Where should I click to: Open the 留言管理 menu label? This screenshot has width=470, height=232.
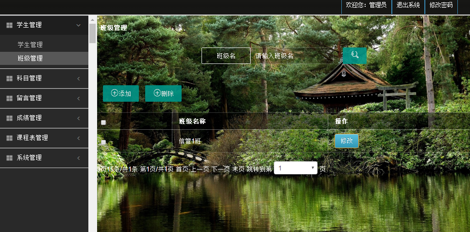[29, 98]
